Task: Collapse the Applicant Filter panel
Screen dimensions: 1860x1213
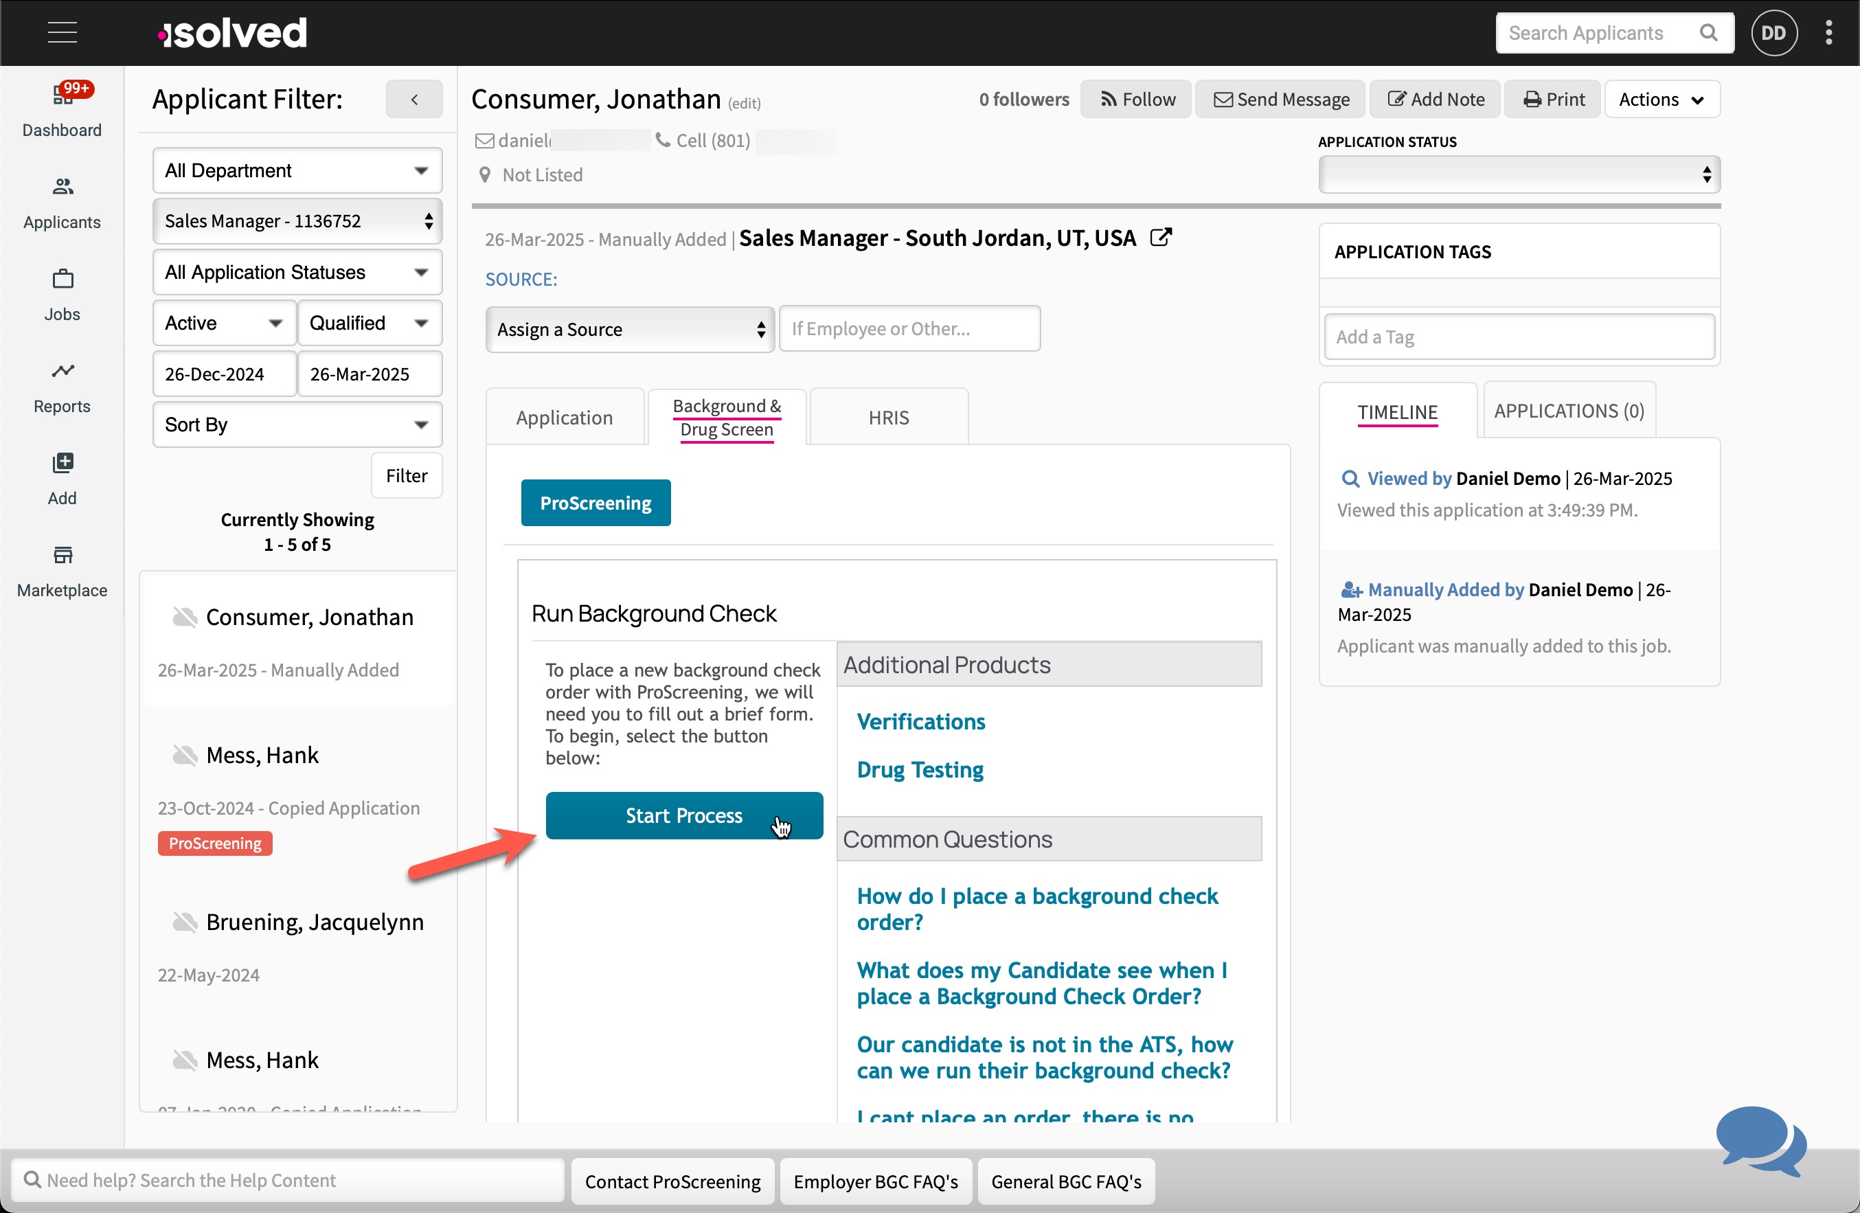Action: pyautogui.click(x=414, y=100)
